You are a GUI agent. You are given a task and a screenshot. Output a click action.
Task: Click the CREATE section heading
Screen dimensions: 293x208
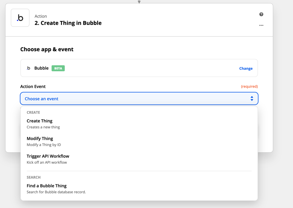click(33, 113)
